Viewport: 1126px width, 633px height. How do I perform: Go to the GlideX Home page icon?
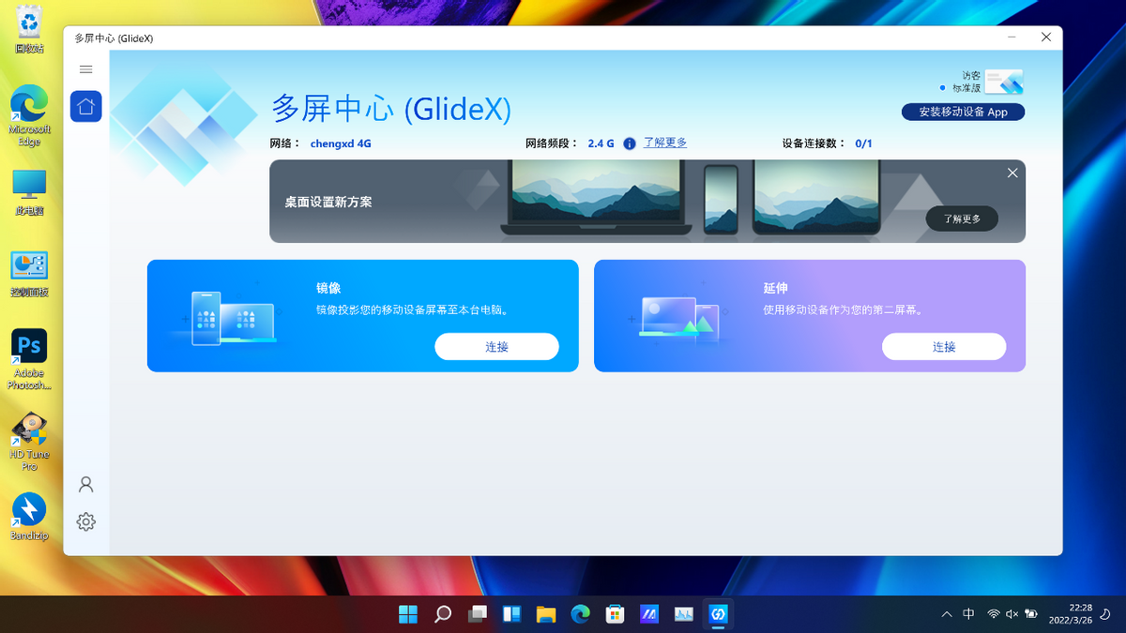pyautogui.click(x=86, y=106)
